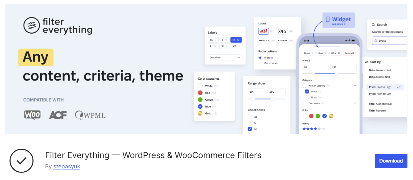
Task: Select the PULL&BEAR brand logo filter
Action: click(282, 40)
